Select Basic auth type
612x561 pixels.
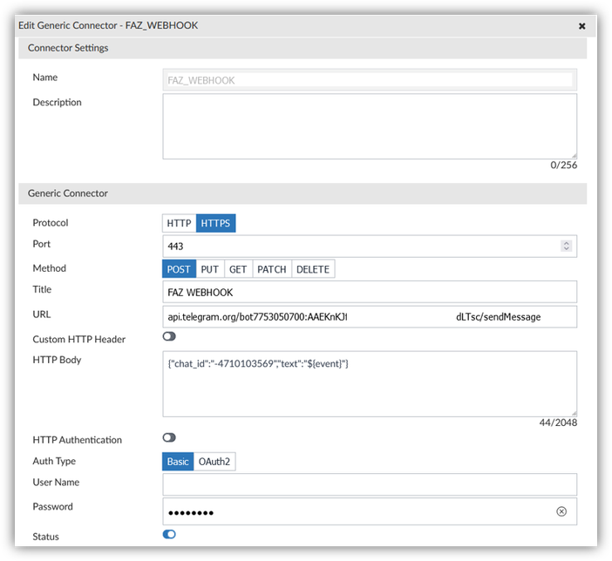178,462
